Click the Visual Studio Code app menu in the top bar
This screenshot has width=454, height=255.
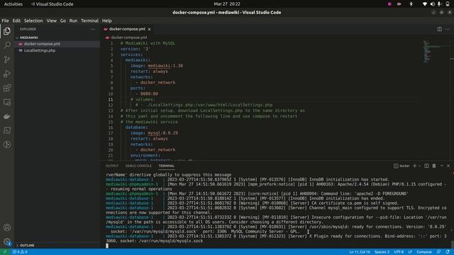(x=52, y=4)
